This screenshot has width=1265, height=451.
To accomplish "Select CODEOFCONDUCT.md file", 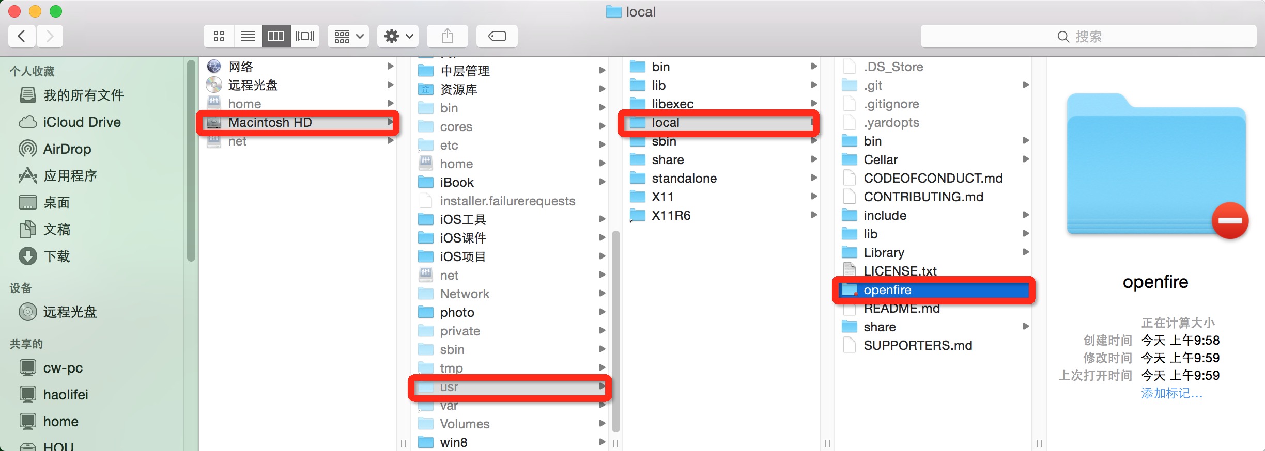I will 934,178.
